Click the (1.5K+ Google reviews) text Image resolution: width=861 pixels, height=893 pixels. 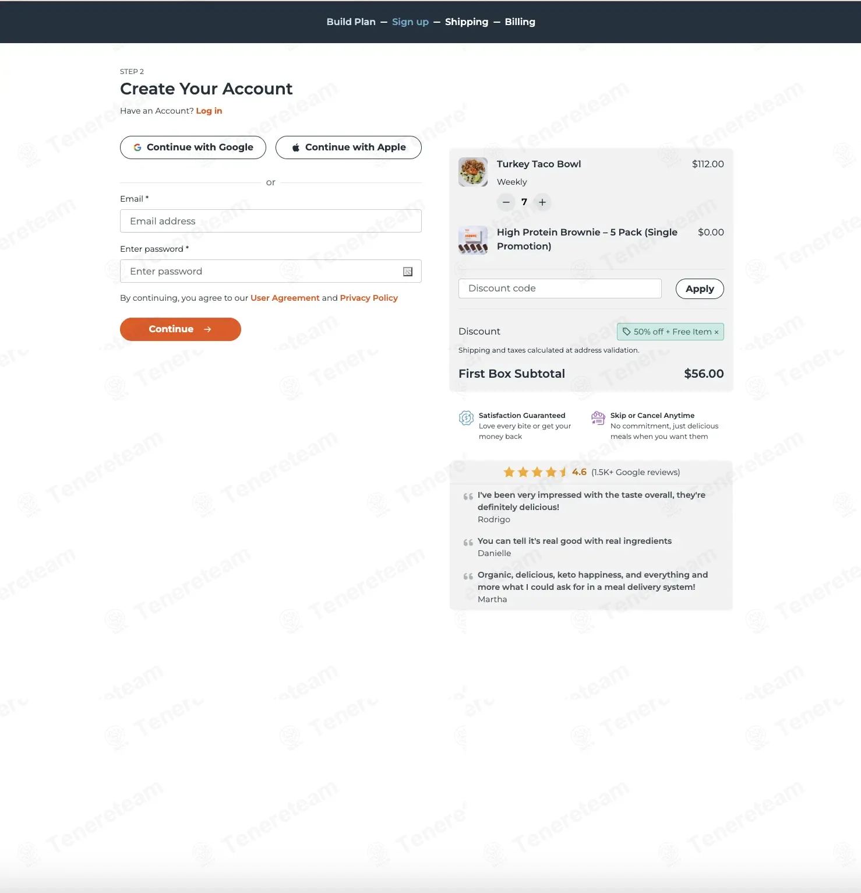(x=636, y=472)
